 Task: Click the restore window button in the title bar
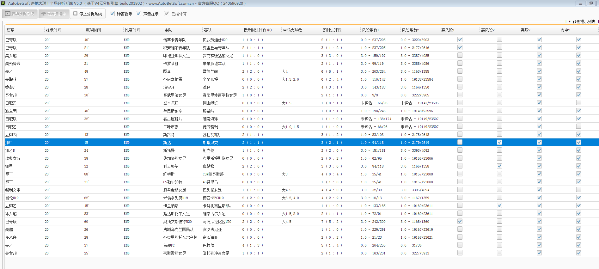pos(590,3)
